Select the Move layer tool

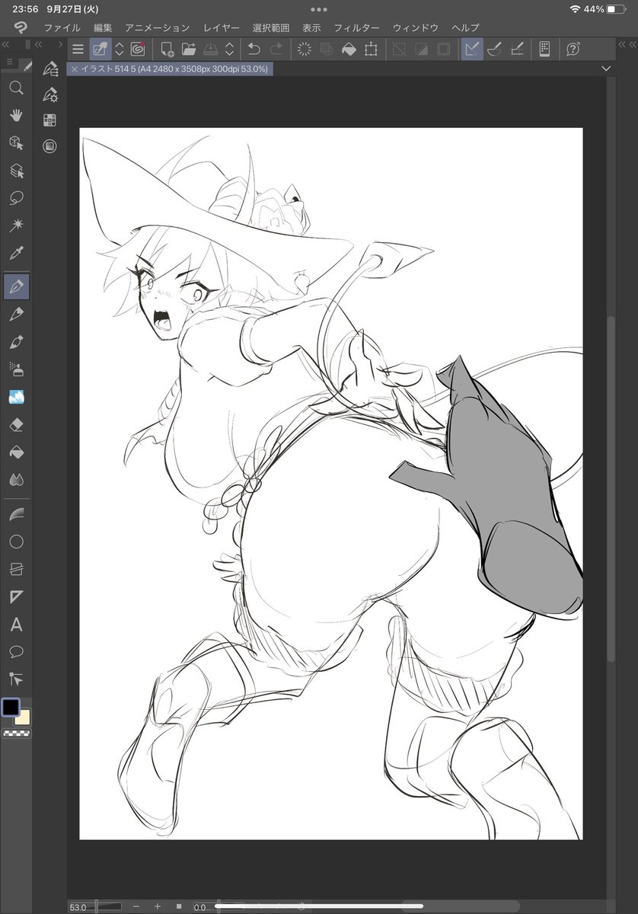(x=16, y=171)
